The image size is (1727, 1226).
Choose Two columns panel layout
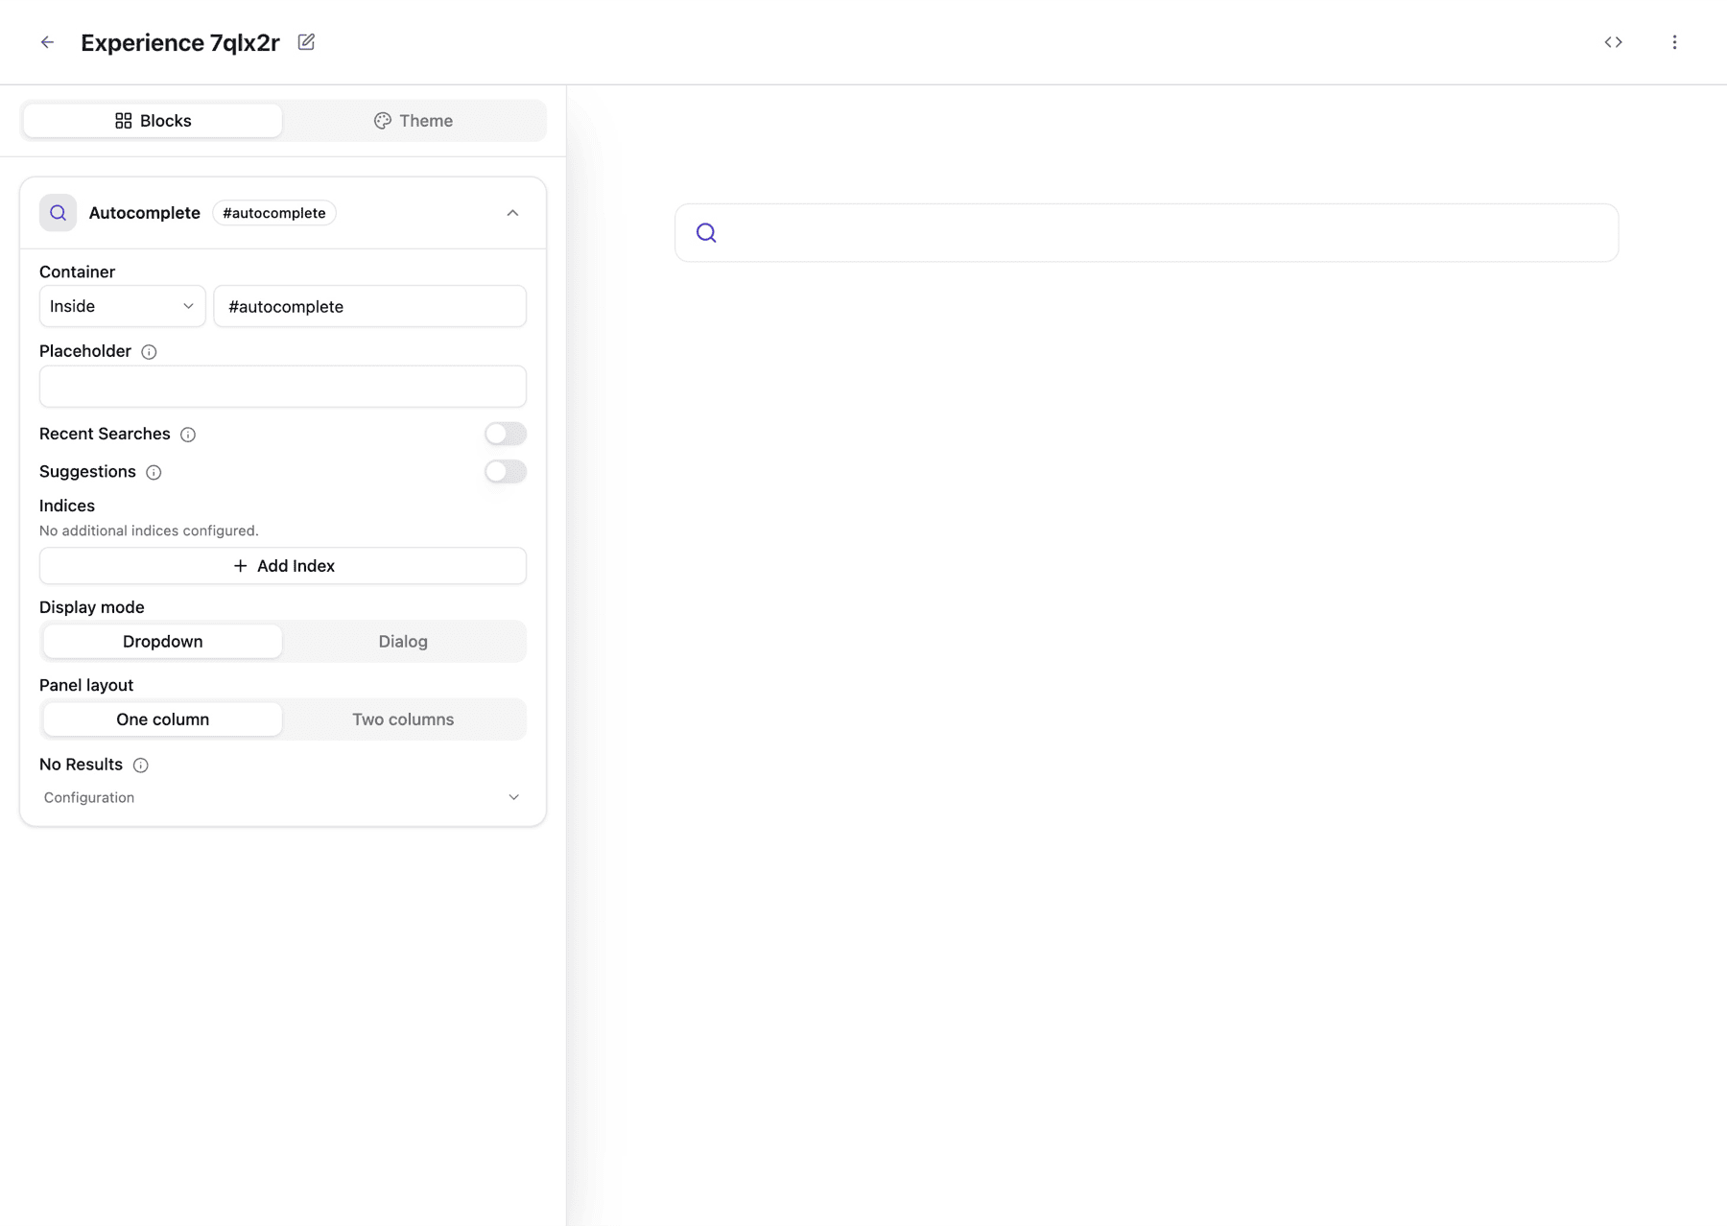point(403,719)
